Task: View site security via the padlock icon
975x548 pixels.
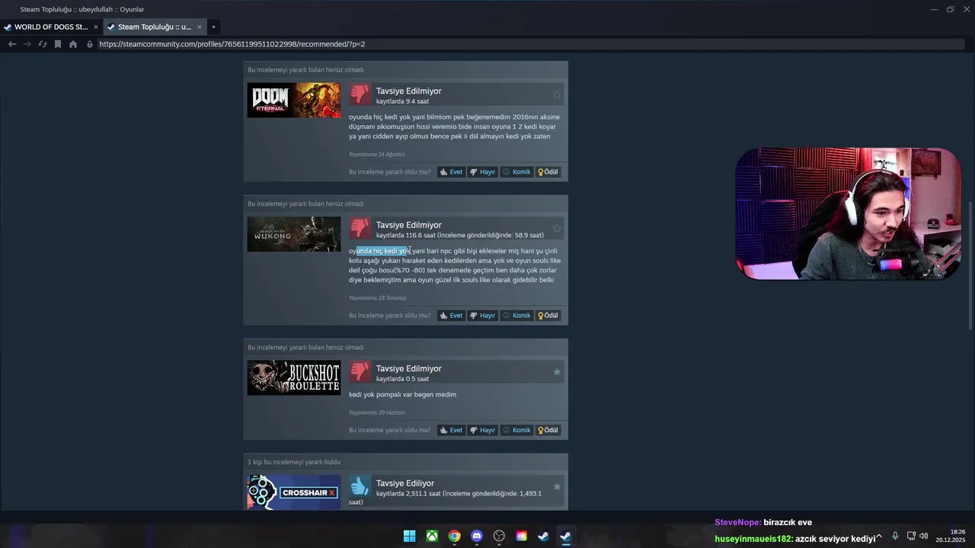Action: [90, 44]
